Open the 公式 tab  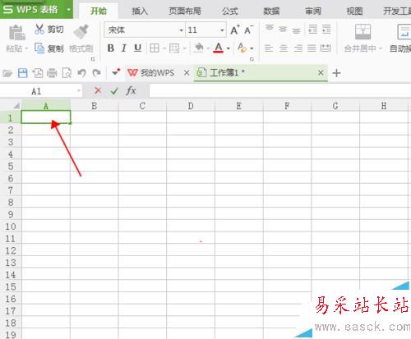[230, 11]
